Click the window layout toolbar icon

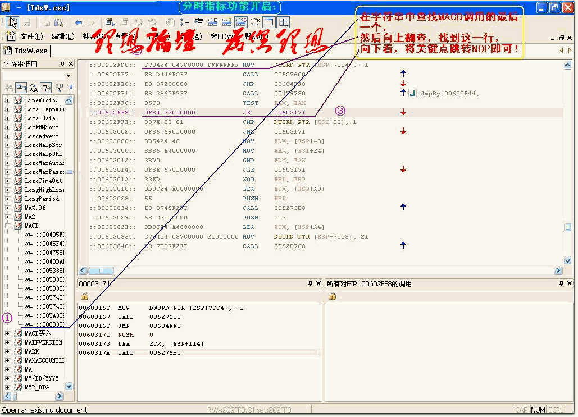tap(269, 22)
